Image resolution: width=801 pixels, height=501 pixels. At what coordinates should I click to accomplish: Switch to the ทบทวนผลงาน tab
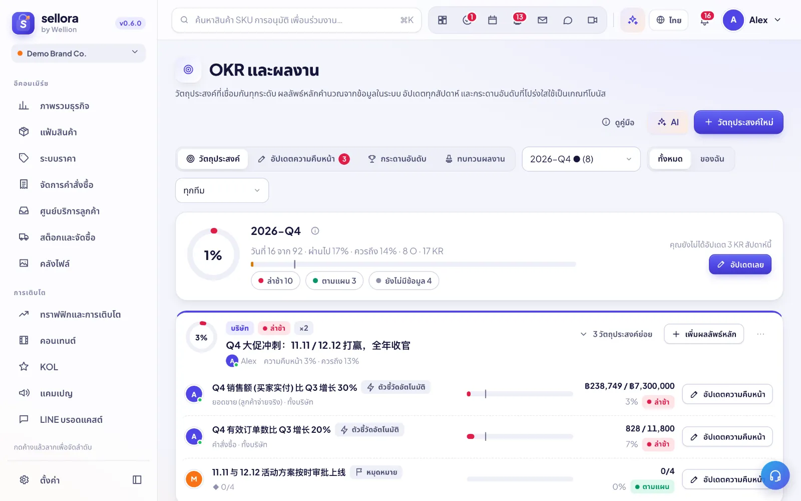coord(475,159)
